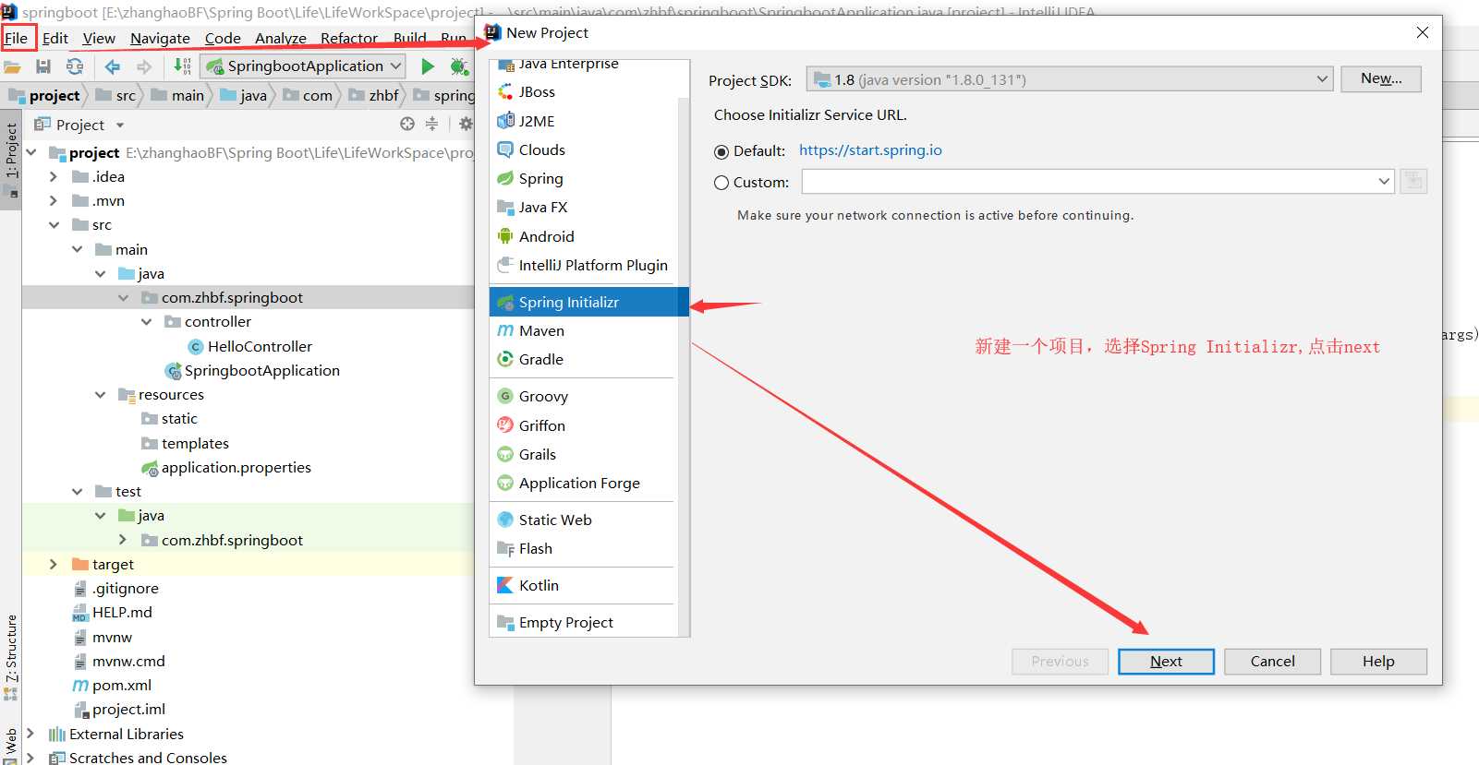Open HelloController class in tree
The height and width of the screenshot is (765, 1479).
[x=250, y=346]
